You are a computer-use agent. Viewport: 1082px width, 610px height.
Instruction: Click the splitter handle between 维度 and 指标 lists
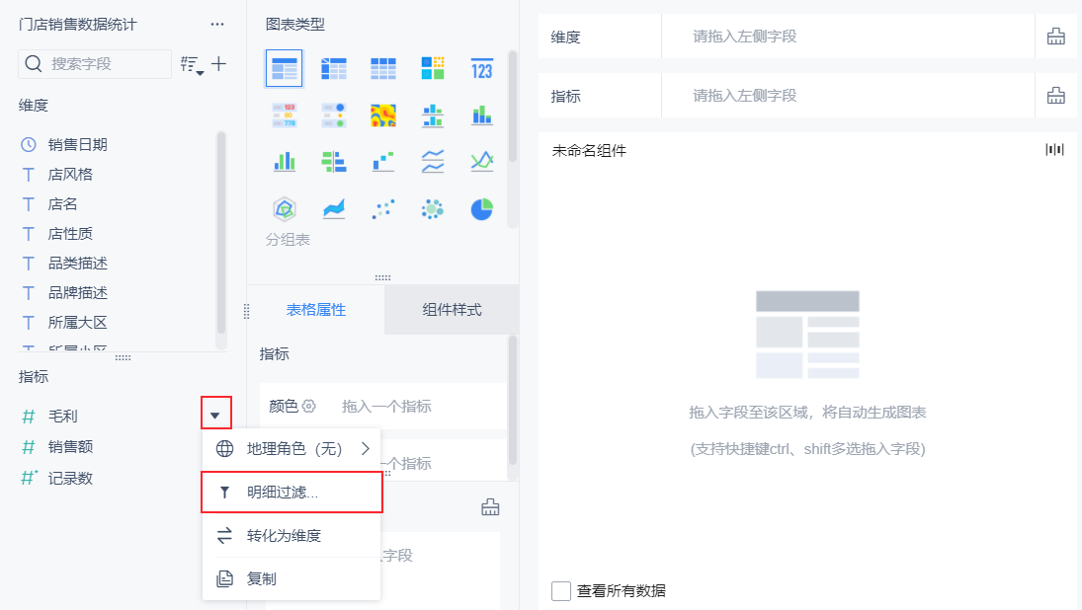click(x=123, y=357)
